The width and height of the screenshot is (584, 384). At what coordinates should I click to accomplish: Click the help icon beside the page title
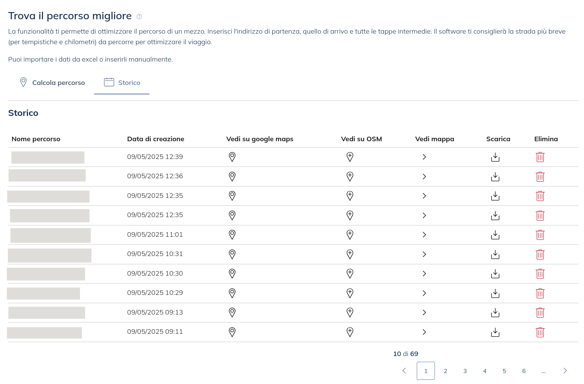click(x=139, y=17)
